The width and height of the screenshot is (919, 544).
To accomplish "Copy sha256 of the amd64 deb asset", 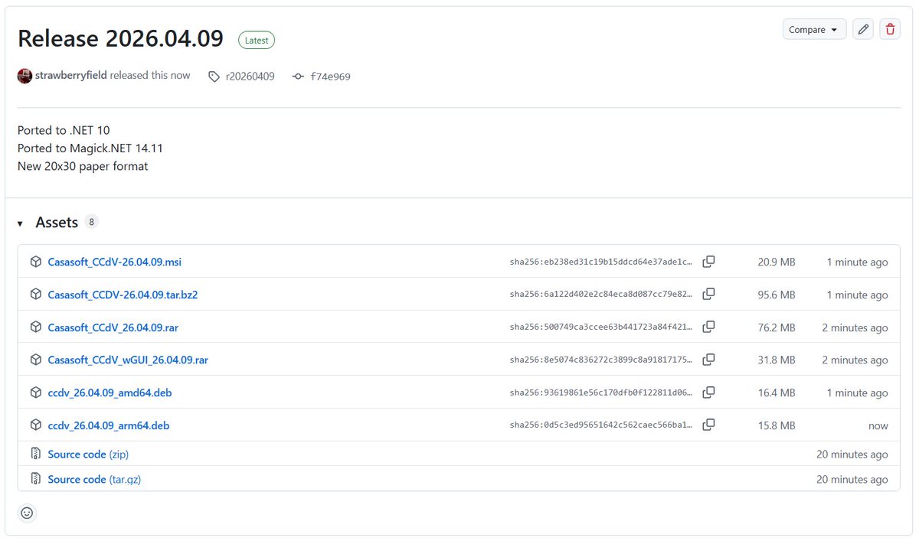I will point(709,393).
